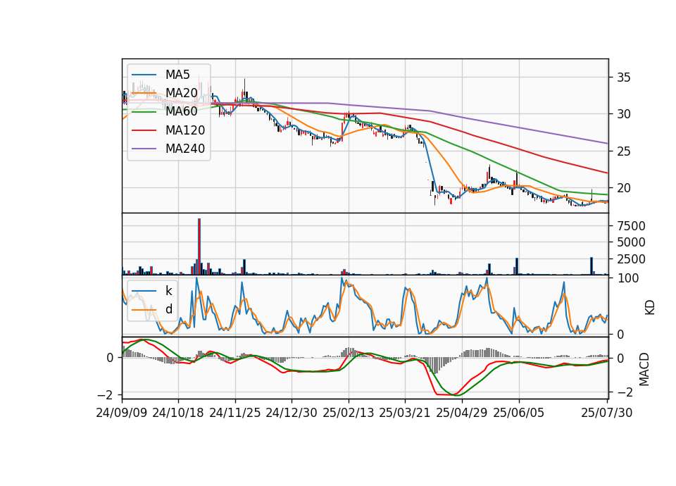
Task: Click the blue MA5 legend line sample
Action: [144, 75]
